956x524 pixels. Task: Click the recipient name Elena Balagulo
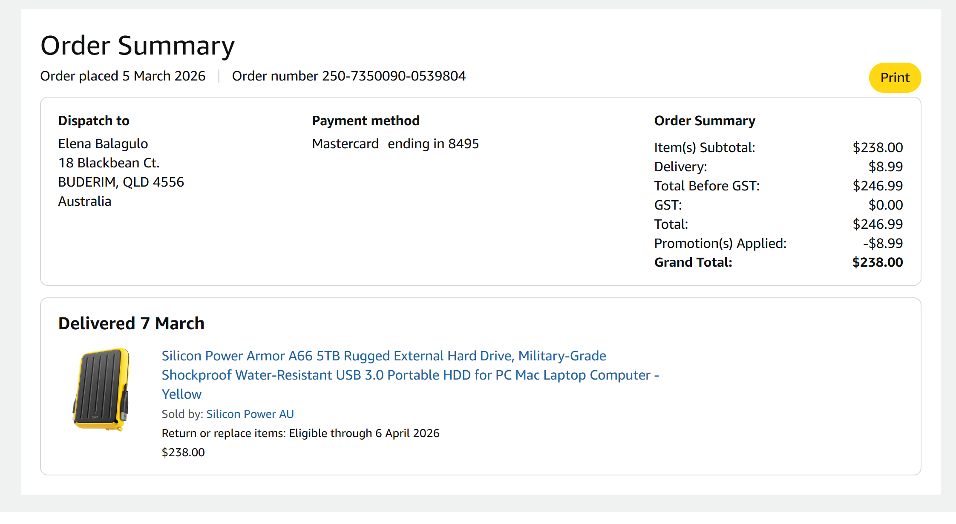[103, 144]
